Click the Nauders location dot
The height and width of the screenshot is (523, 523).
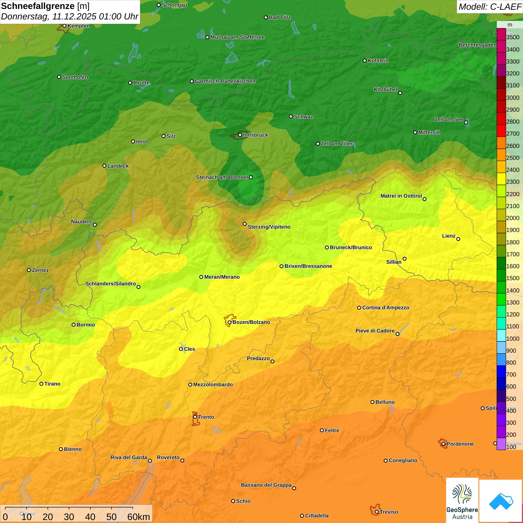[x=95, y=225]
